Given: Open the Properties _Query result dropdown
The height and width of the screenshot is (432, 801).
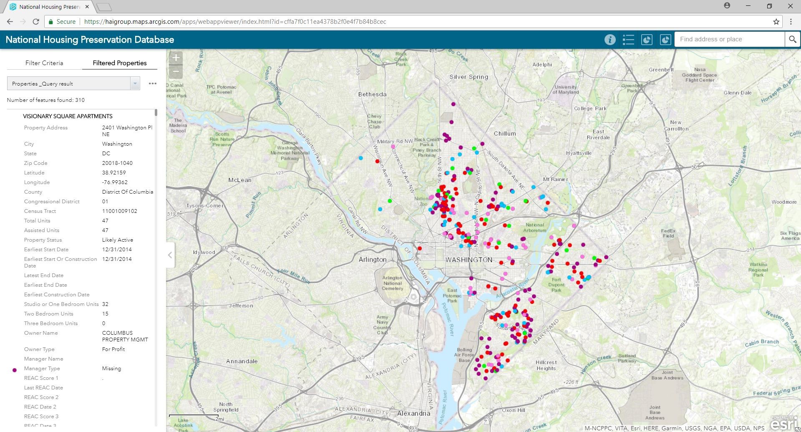Looking at the screenshot, I should [134, 83].
